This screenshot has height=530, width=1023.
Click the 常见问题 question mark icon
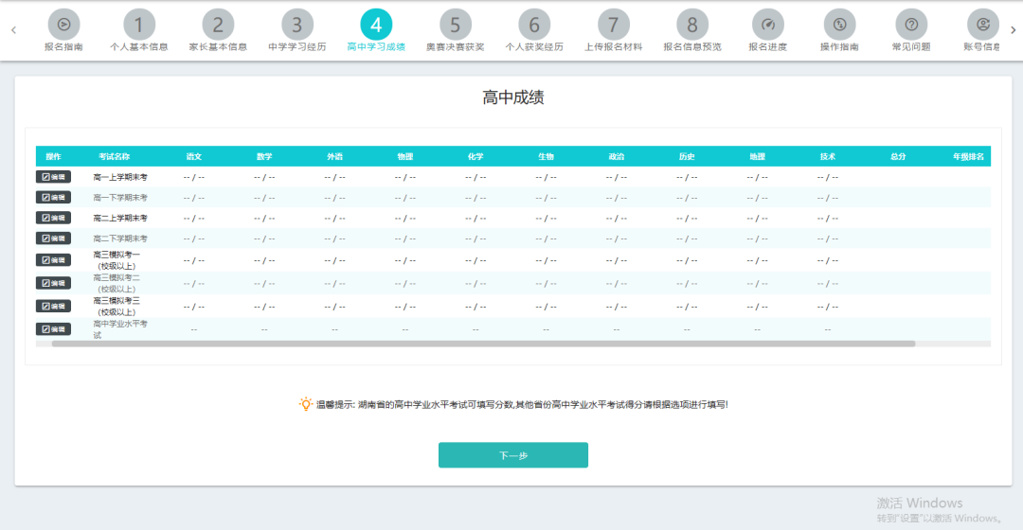coord(911,25)
